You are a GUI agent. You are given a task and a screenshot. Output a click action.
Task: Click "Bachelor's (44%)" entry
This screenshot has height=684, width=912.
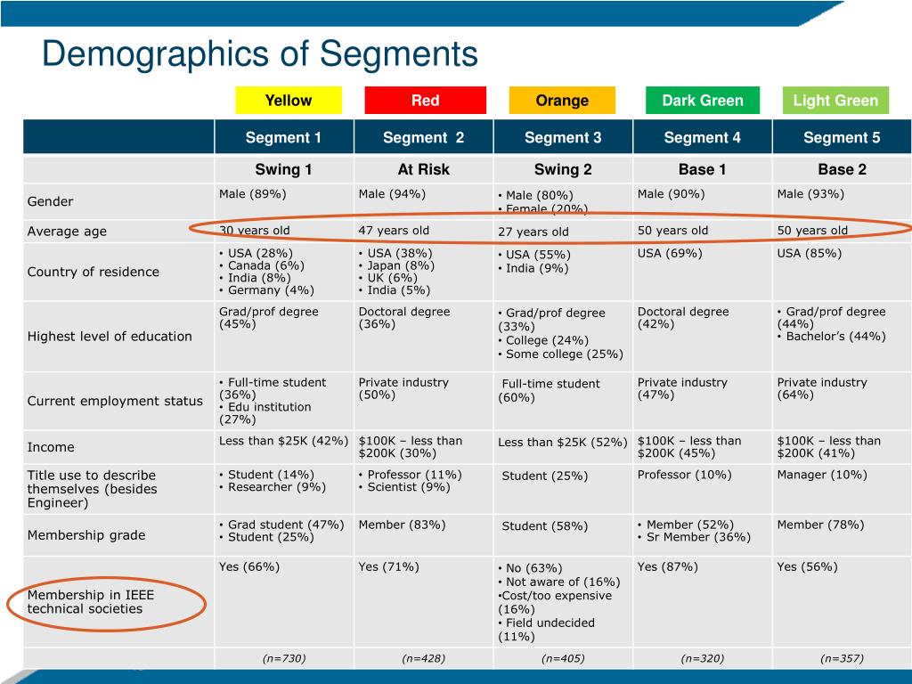point(832,336)
